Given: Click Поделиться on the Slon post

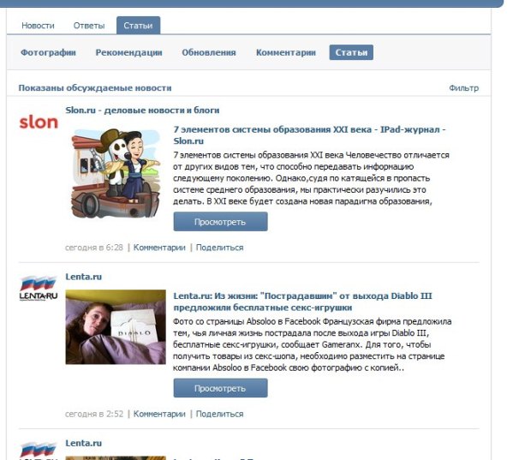Looking at the screenshot, I should pos(219,248).
